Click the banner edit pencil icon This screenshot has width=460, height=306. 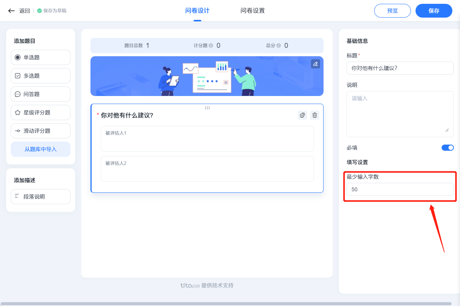(315, 64)
